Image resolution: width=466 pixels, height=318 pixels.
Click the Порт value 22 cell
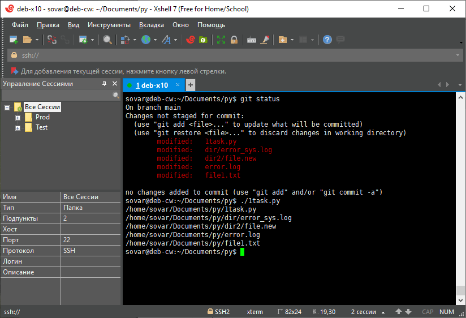click(x=90, y=240)
